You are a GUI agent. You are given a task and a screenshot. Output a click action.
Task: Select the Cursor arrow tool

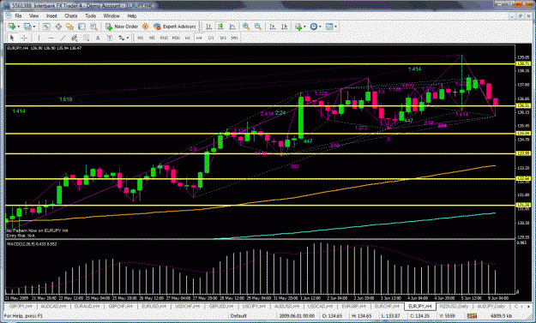click(12, 38)
